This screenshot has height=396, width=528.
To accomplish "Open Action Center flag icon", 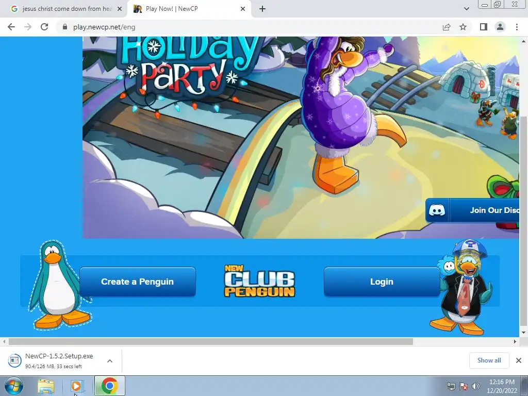I will (x=464, y=386).
